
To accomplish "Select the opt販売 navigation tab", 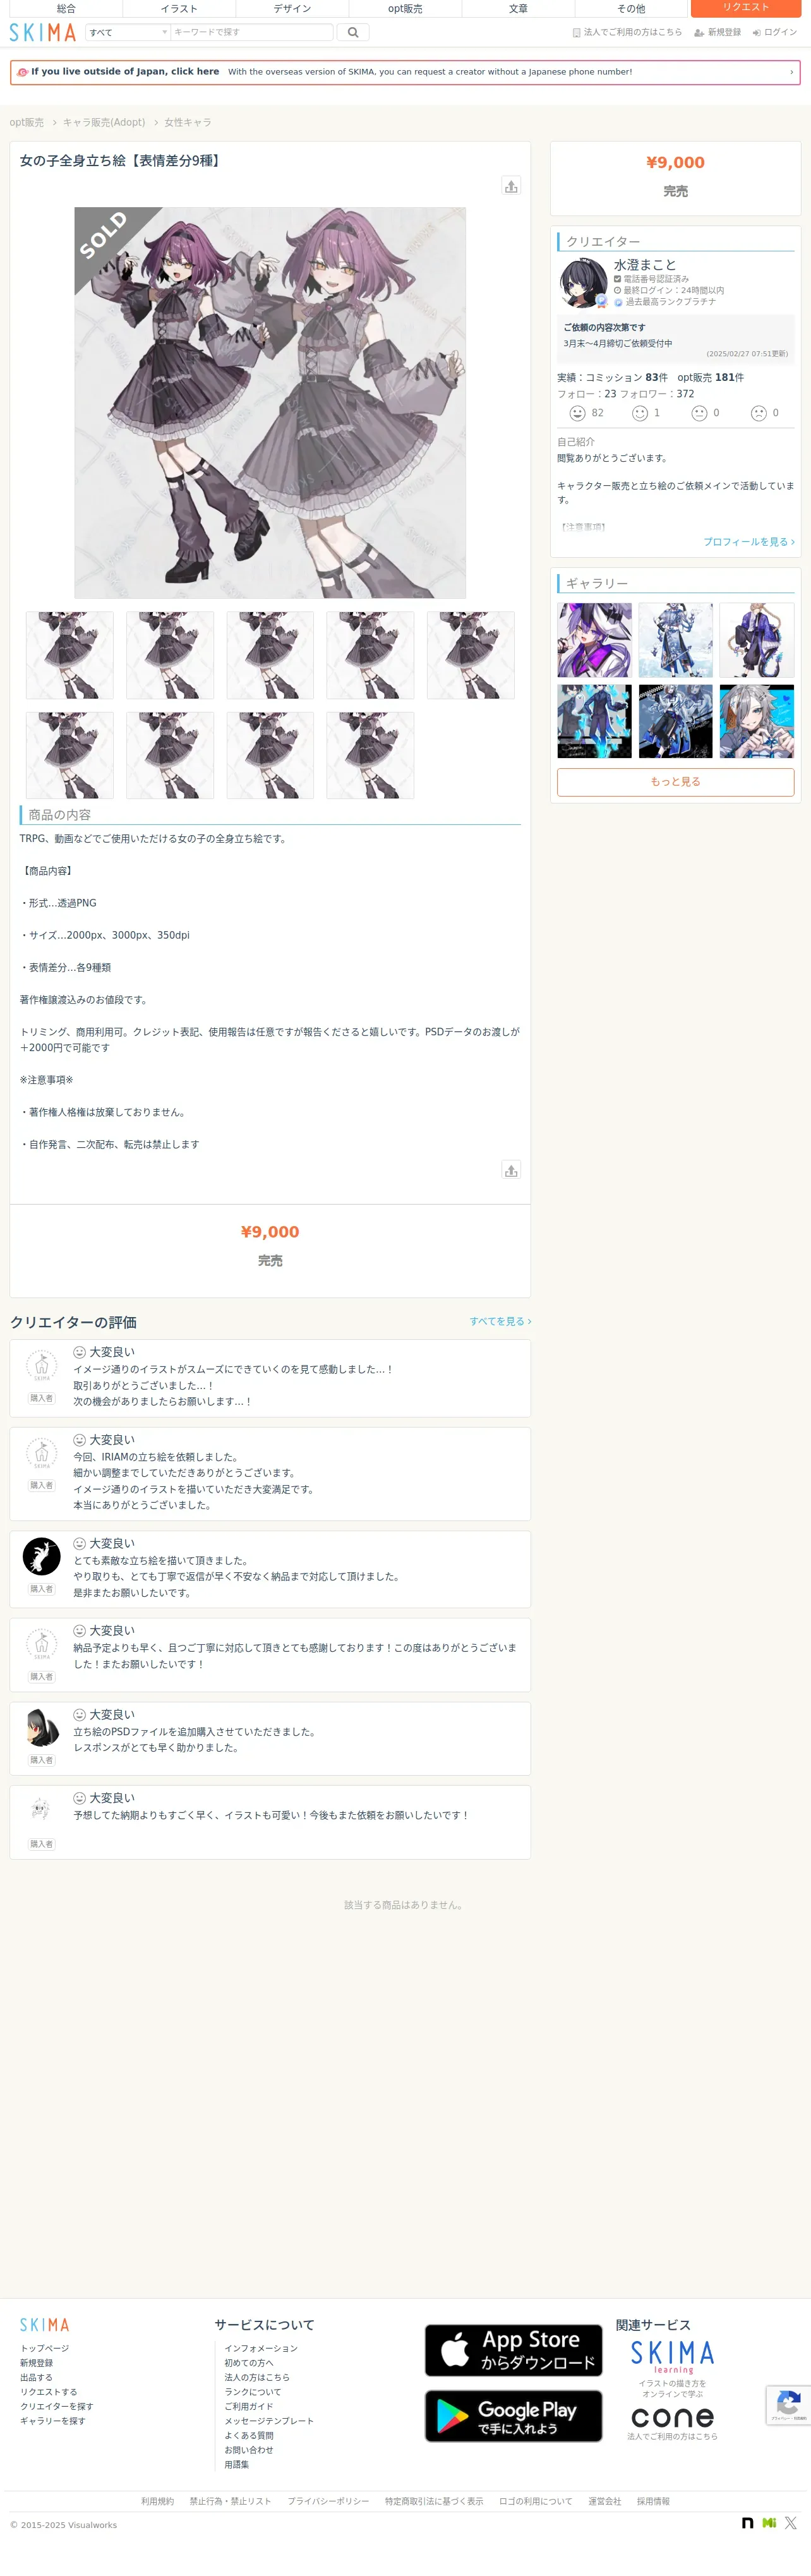I will click(x=405, y=8).
